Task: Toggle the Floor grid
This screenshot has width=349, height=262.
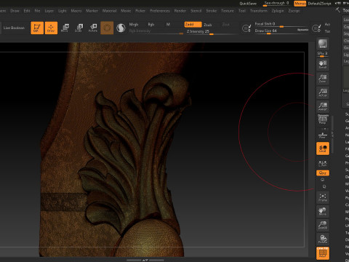Action: 323,135
